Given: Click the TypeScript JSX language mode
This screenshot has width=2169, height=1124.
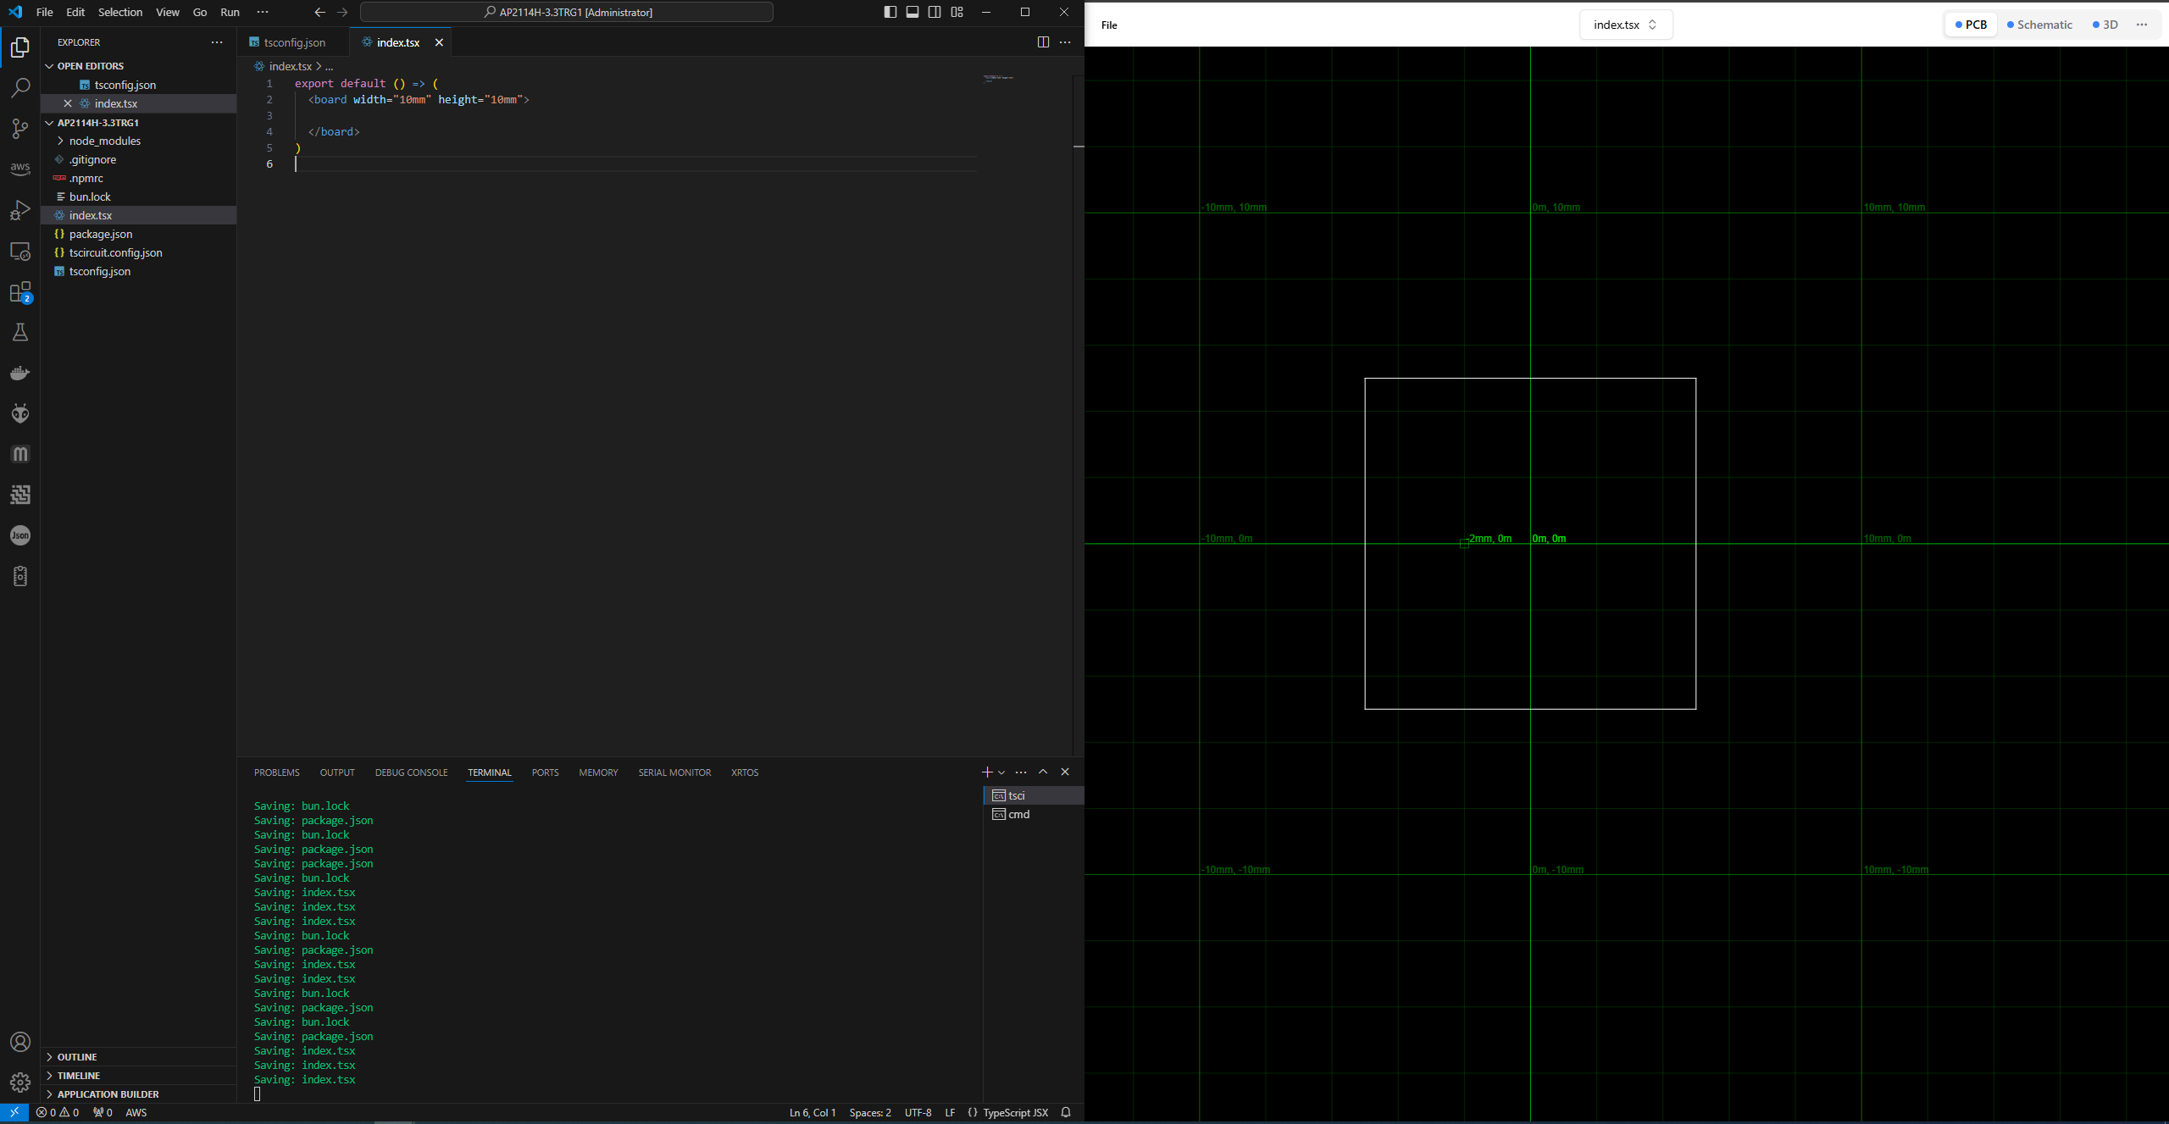Looking at the screenshot, I should 1014,1113.
